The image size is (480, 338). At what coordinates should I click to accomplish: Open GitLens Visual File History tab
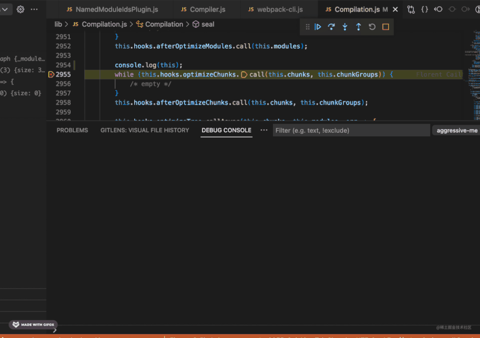tap(145, 130)
